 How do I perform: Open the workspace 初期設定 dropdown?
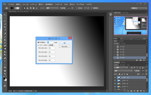point(139,8)
